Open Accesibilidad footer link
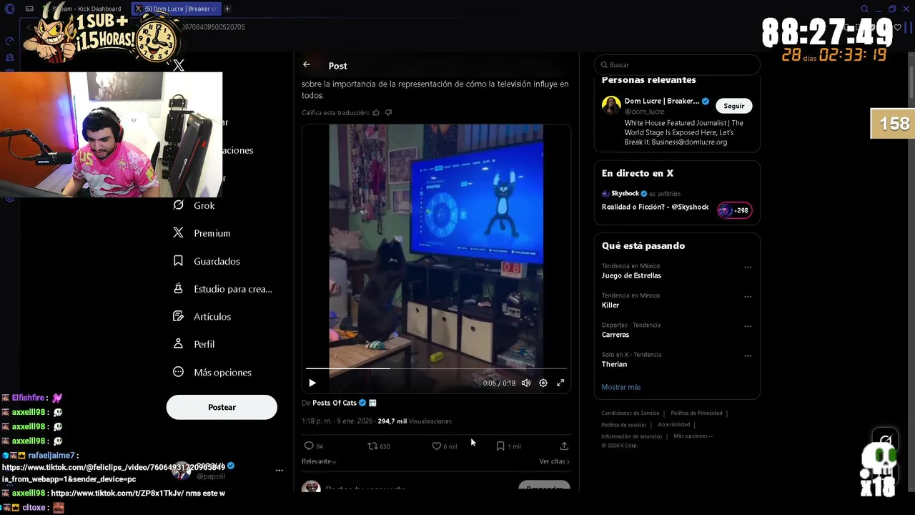Screen dimensions: 915x515 (674, 424)
